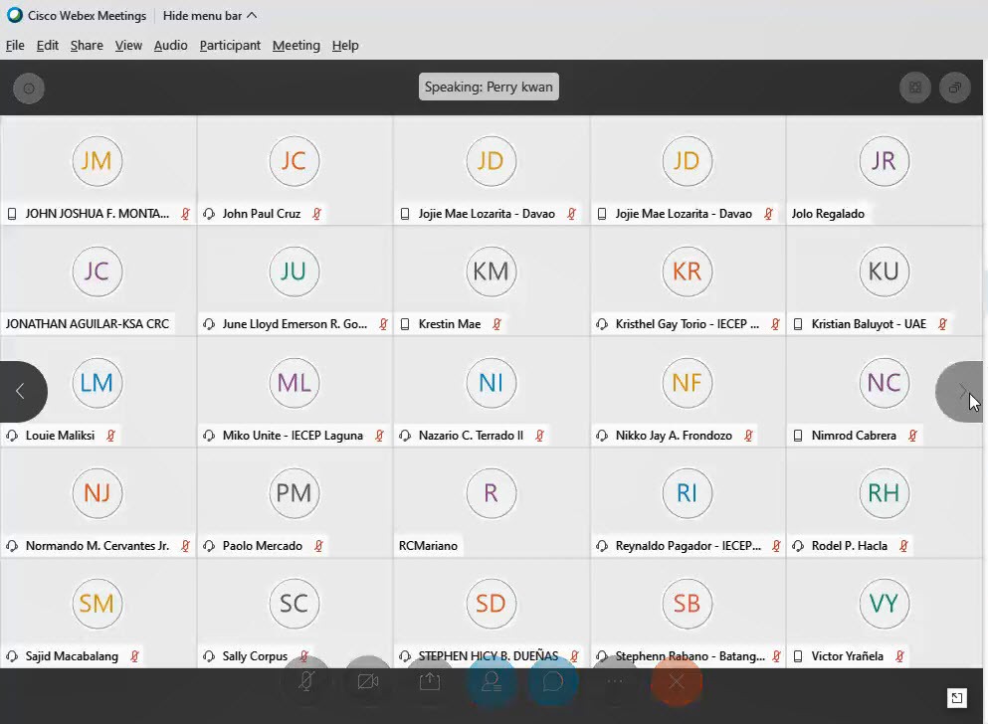Collapse using Hide menu bar
The width and height of the screenshot is (988, 724).
tap(210, 16)
